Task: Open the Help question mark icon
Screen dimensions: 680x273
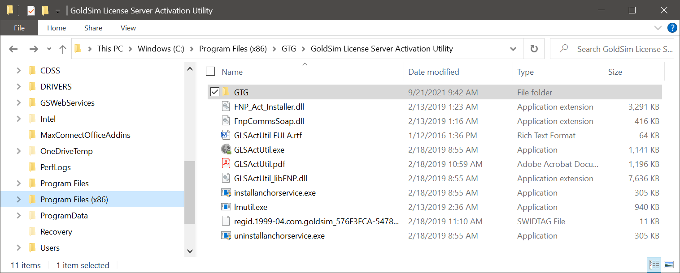Action: coord(672,28)
